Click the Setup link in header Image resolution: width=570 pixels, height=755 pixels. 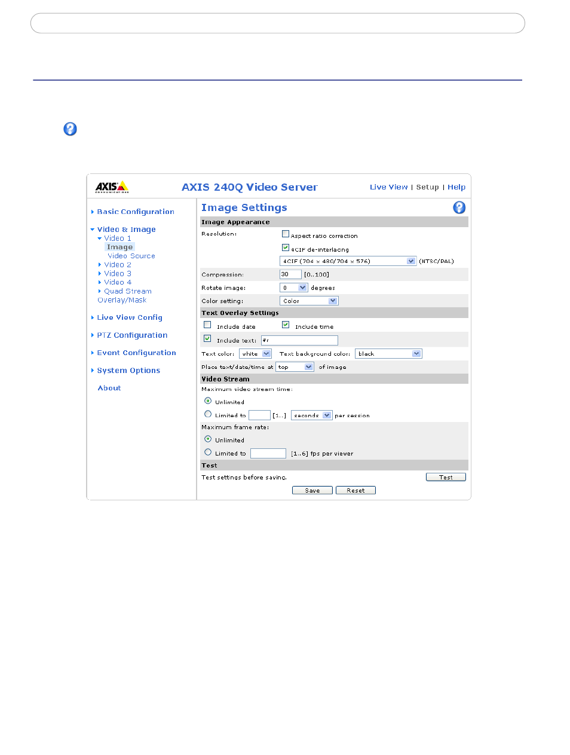[x=427, y=187]
